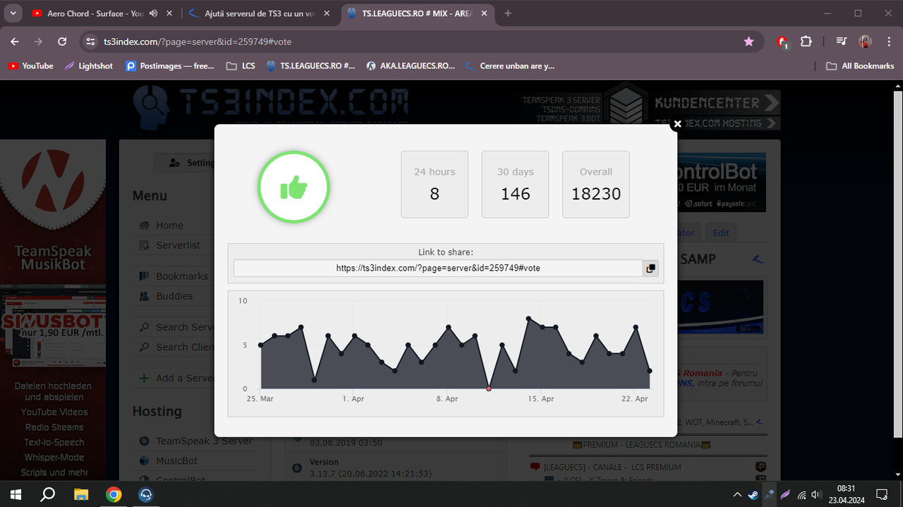Mute the Aero Chord tab audio icon
Image resolution: width=903 pixels, height=507 pixels.
[152, 13]
